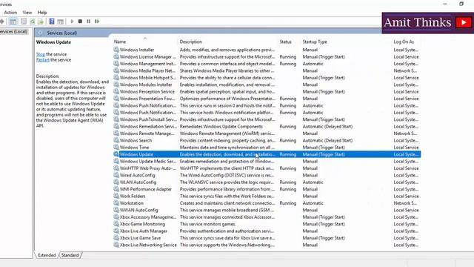Switch to the Extended tab
This screenshot has width=474, height=267.
click(x=47, y=255)
